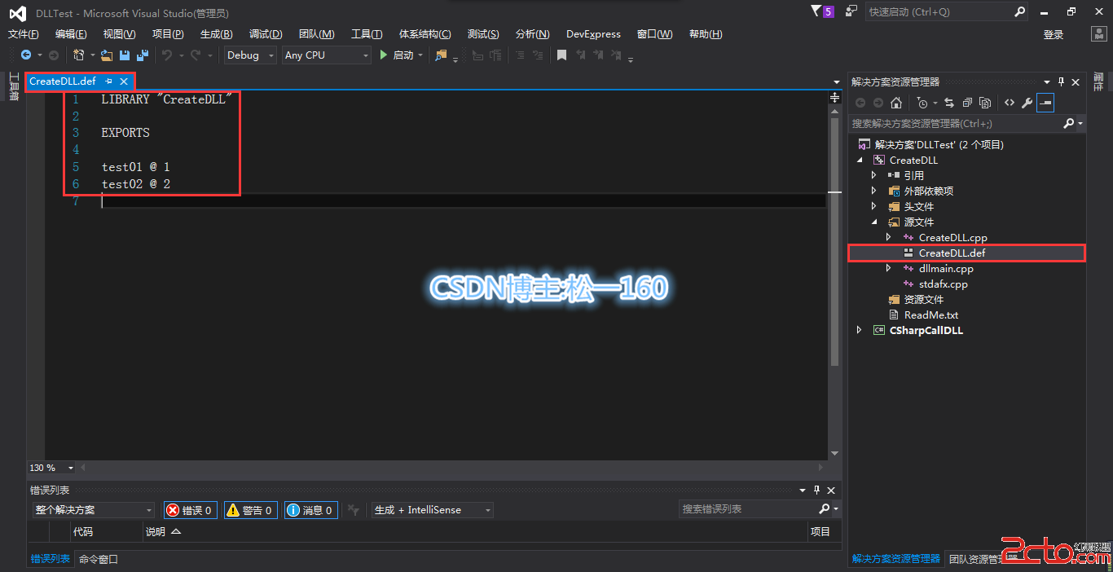The width and height of the screenshot is (1113, 572).
Task: Click Sync with Active Document icon
Action: [949, 103]
